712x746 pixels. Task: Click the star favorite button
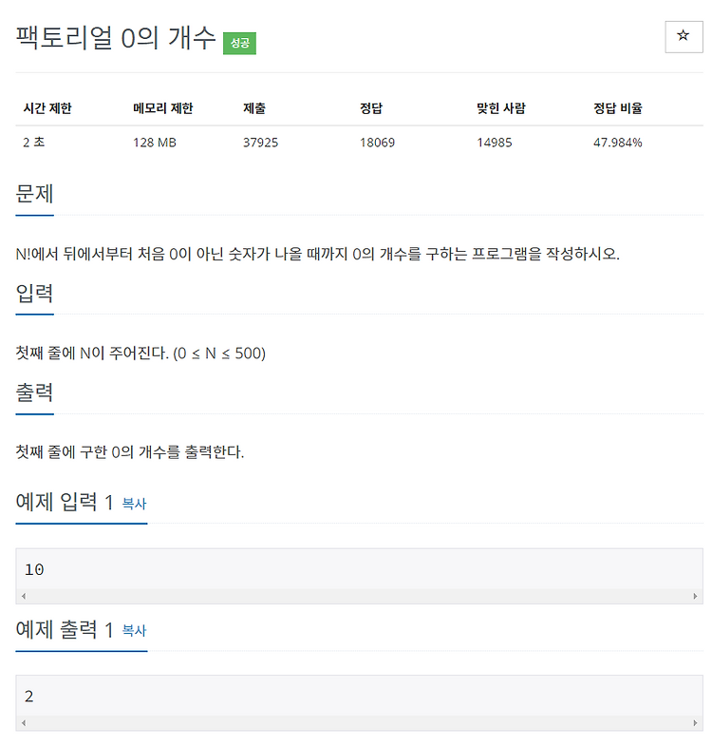[x=683, y=37]
